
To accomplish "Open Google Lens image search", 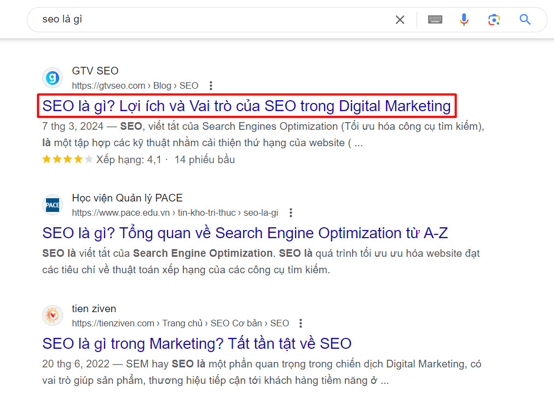I will click(494, 20).
